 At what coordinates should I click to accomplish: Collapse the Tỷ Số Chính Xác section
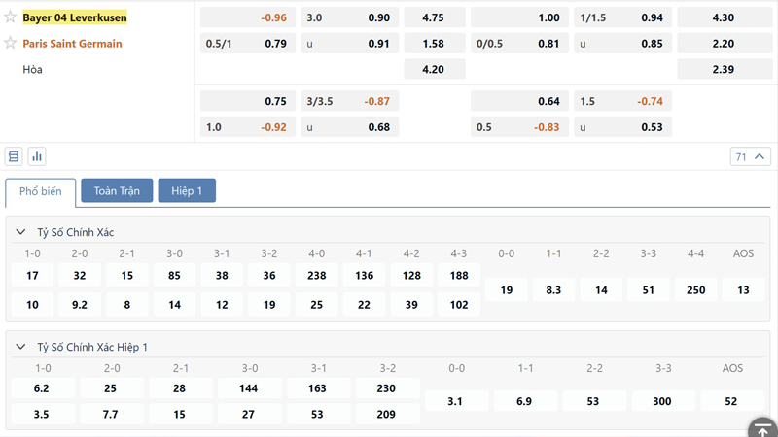[20, 232]
